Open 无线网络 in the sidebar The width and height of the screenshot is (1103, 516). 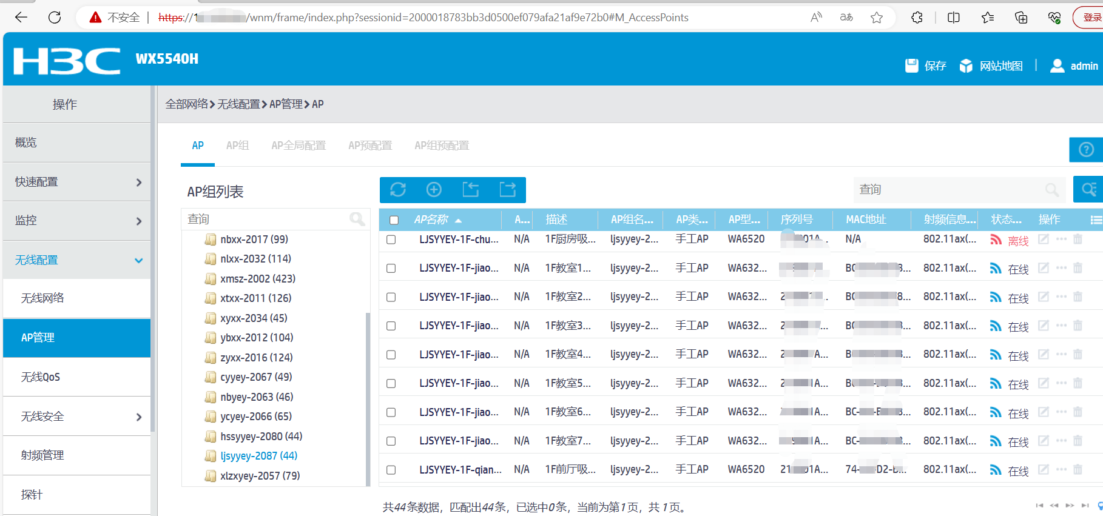[x=76, y=298]
